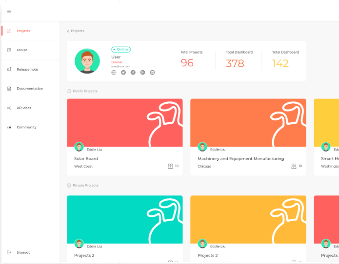Open API docs in the sidebar

(x=30, y=108)
